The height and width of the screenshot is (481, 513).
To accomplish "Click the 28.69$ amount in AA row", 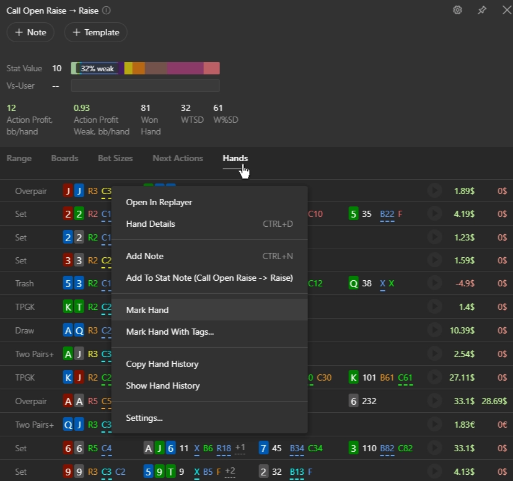I will [494, 401].
